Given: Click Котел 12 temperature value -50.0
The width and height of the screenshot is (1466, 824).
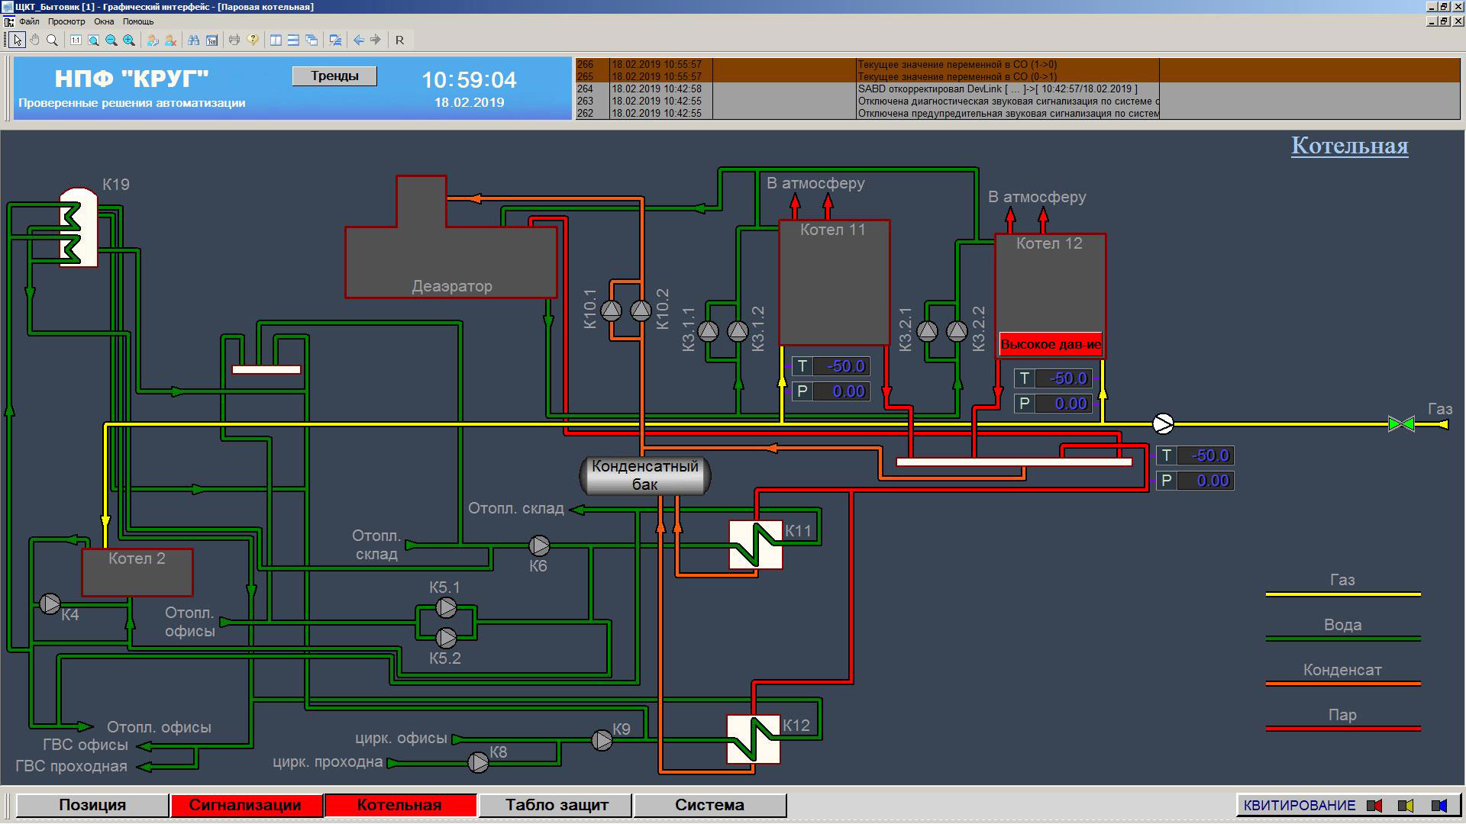Looking at the screenshot, I should point(1064,378).
